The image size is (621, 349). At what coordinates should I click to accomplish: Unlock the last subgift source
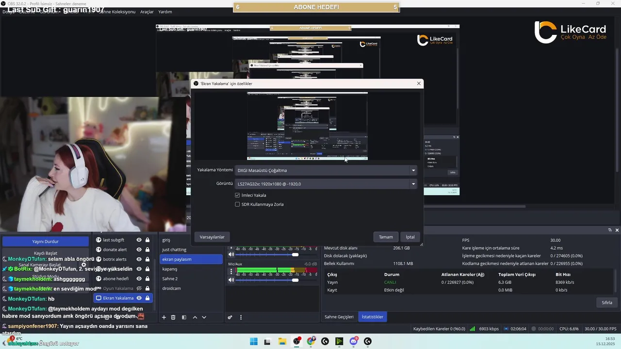tap(147, 240)
